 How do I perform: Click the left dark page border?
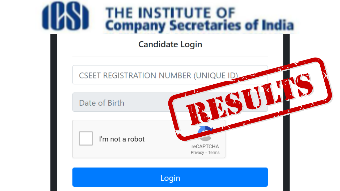(x=54, y=111)
